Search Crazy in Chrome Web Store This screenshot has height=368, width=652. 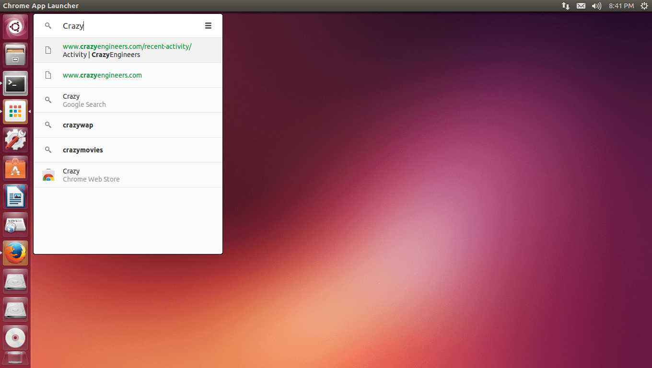click(x=128, y=175)
